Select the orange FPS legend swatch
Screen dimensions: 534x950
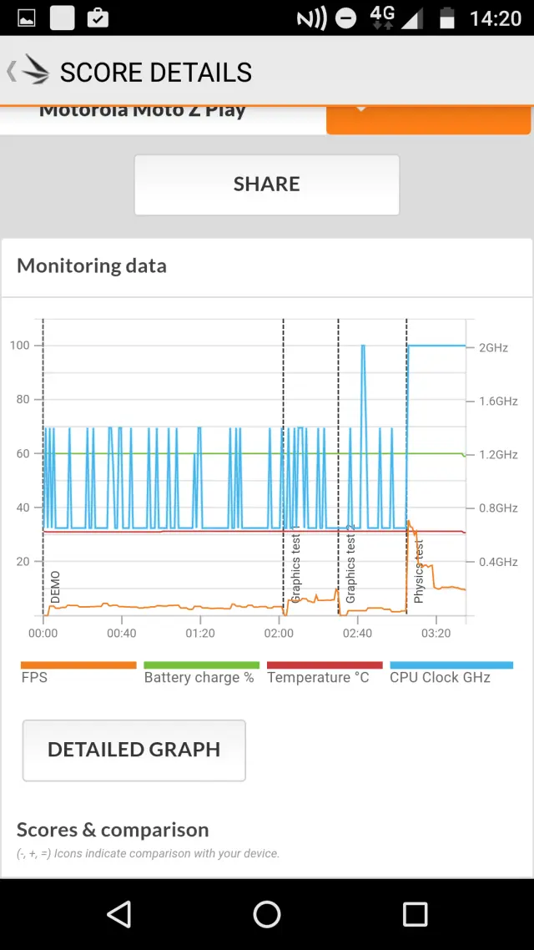click(x=78, y=665)
